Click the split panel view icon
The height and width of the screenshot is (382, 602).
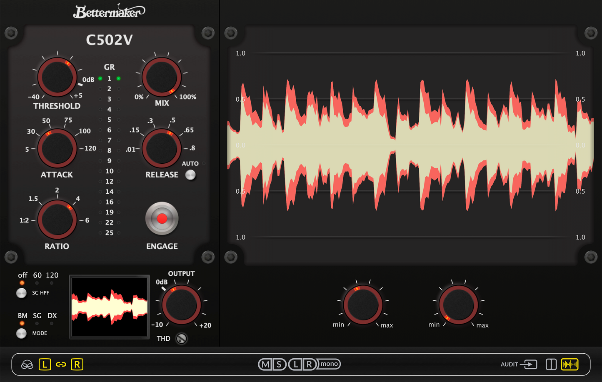551,365
